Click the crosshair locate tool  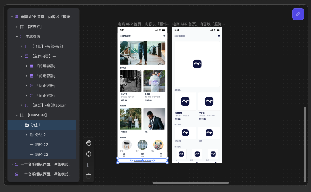click(89, 154)
